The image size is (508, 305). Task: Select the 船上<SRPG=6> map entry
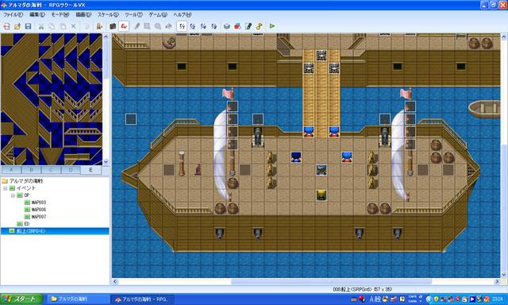pos(55,231)
